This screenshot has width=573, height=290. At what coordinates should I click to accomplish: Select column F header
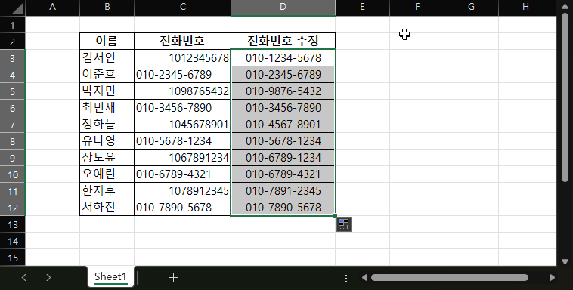point(417,8)
